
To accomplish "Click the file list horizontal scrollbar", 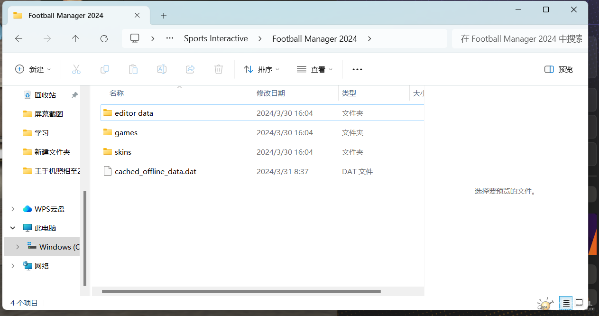I will tap(241, 291).
